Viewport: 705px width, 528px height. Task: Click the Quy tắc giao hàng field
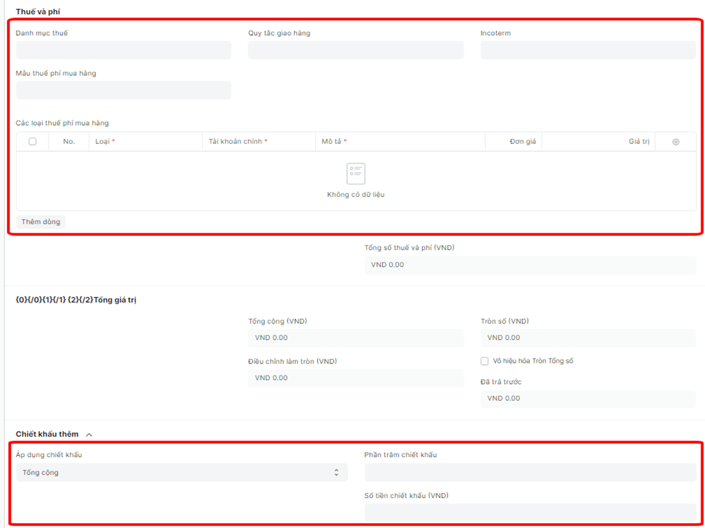tap(356, 51)
